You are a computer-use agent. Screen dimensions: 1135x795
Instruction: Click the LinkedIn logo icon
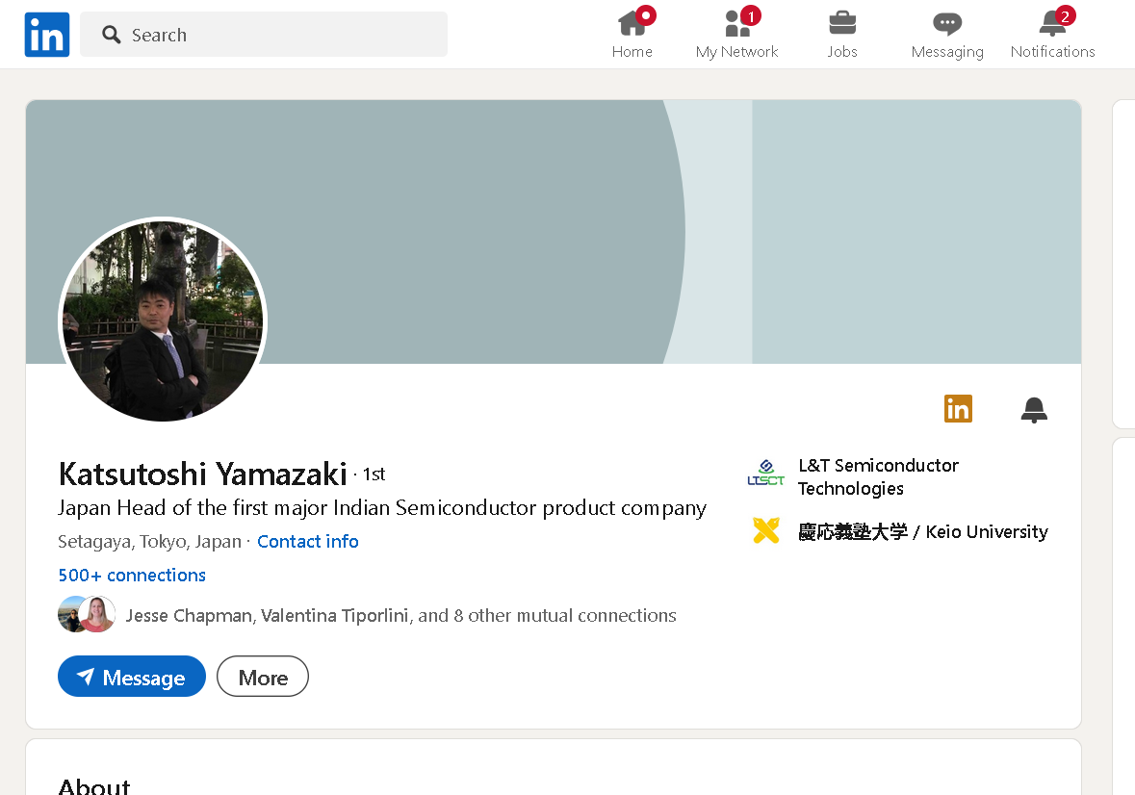pyautogui.click(x=47, y=34)
